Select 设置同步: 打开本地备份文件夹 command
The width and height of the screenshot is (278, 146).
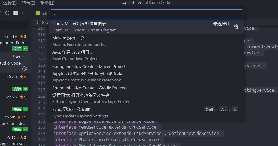click(146, 98)
